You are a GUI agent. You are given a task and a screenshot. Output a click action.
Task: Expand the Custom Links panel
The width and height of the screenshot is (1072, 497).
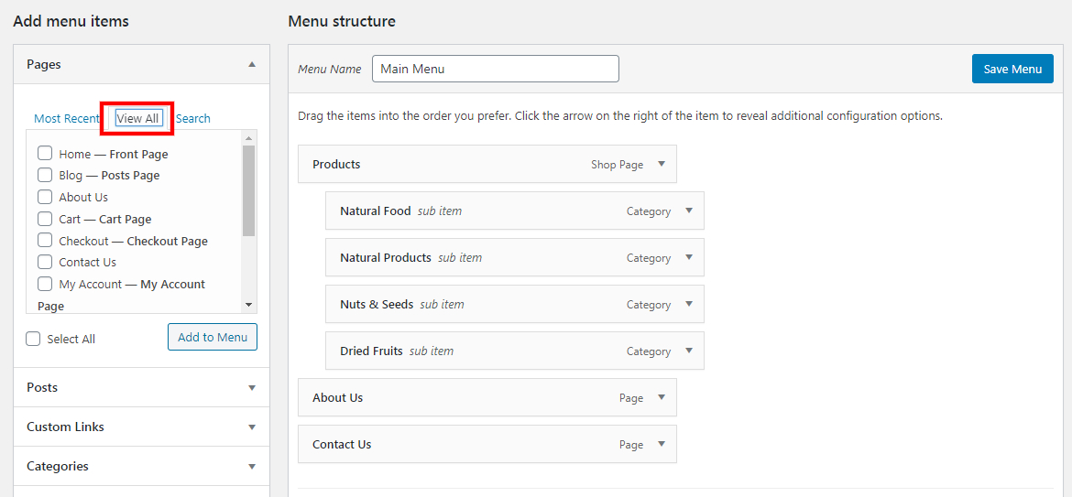click(252, 427)
